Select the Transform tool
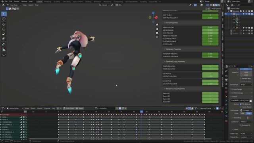The height and width of the screenshot is (143, 254). click(x=4, y=39)
